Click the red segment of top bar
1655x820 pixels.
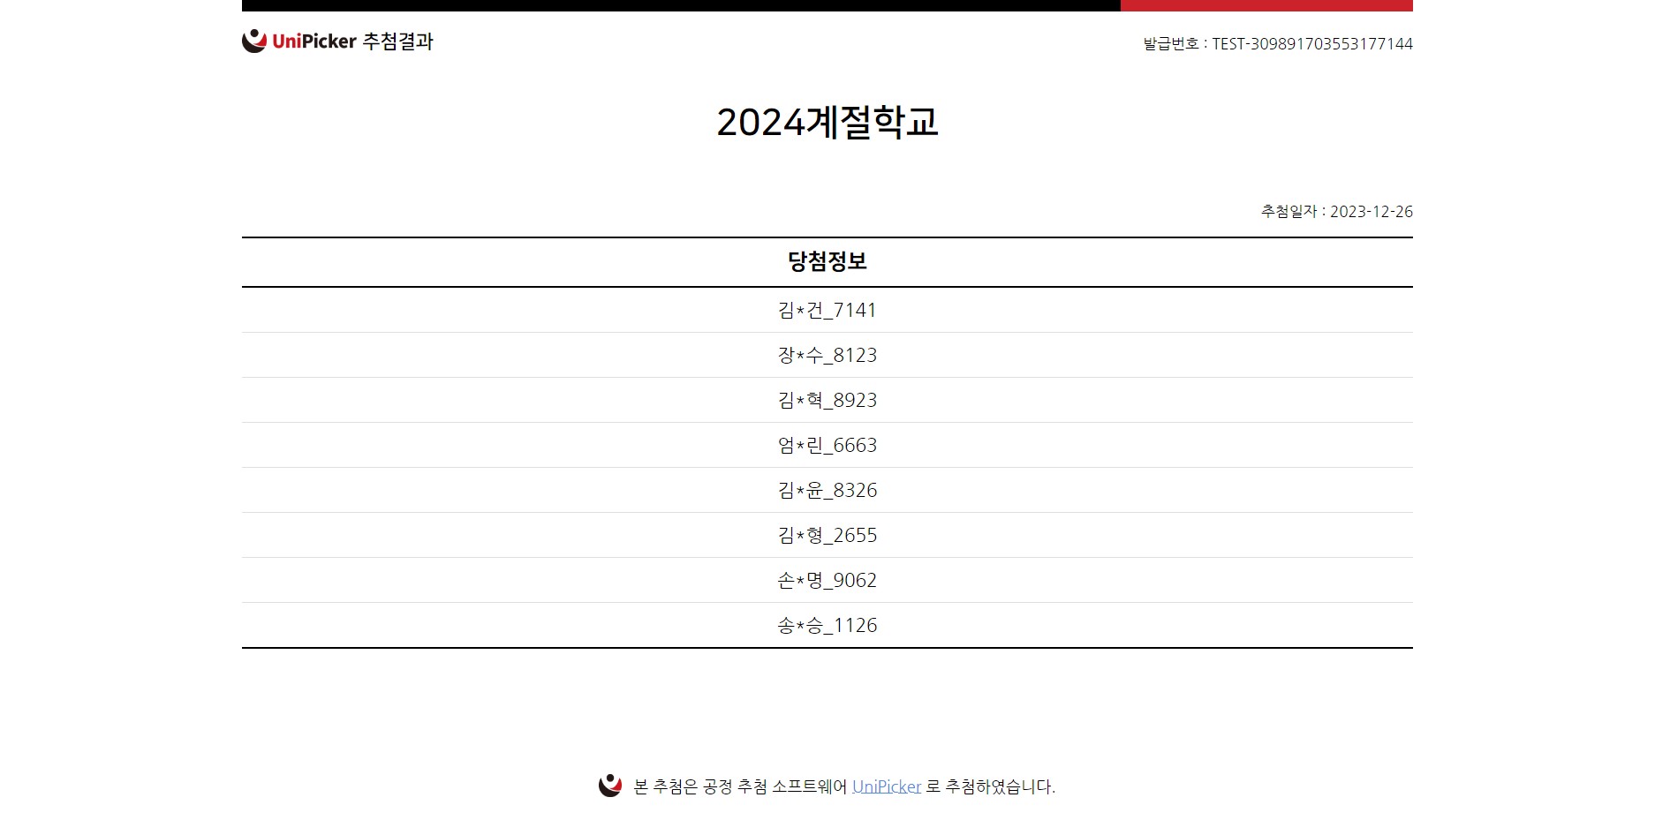coord(1266,5)
